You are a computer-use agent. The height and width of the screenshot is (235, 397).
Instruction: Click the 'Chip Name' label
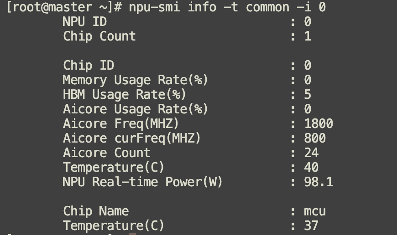coord(96,211)
